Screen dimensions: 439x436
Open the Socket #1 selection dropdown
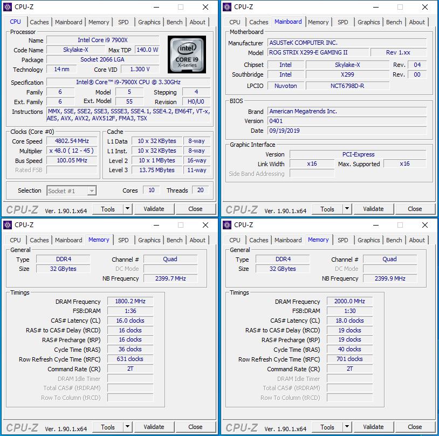tap(72, 191)
